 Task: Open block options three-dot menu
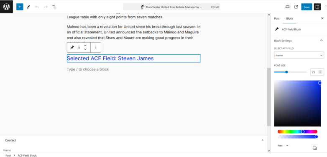[96, 48]
